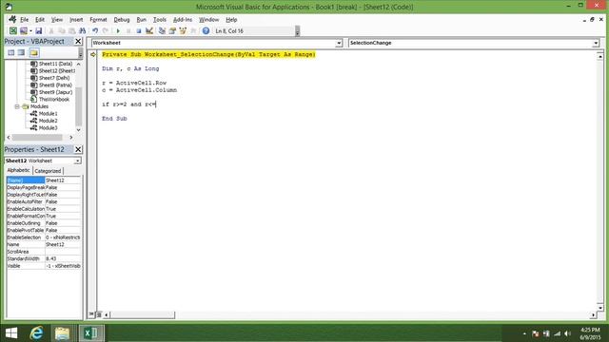Select Sheet7 (Delhi) in project tree
This screenshot has width=609, height=342.
coord(54,78)
